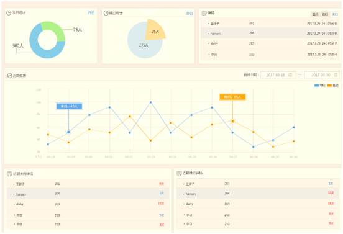
Task: Select the 未归 tab in 详情 panel
Action: (335, 14)
